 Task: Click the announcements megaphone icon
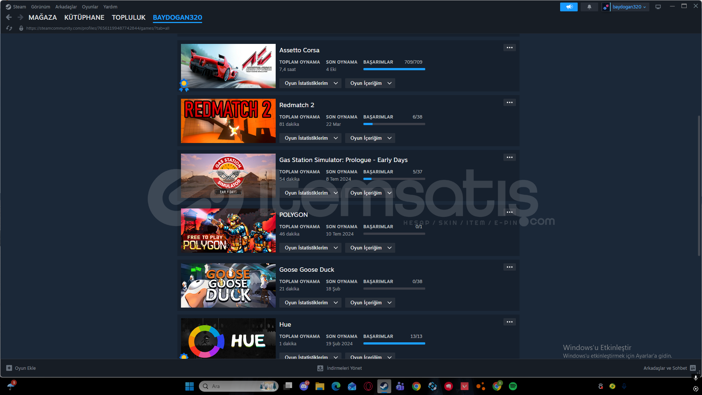pyautogui.click(x=569, y=7)
